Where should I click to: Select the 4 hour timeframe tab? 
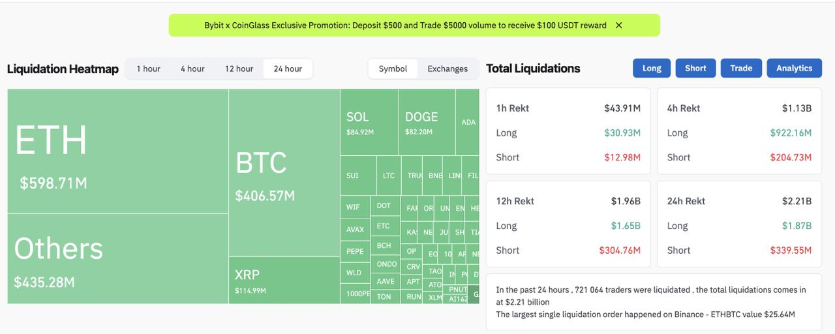[192, 68]
